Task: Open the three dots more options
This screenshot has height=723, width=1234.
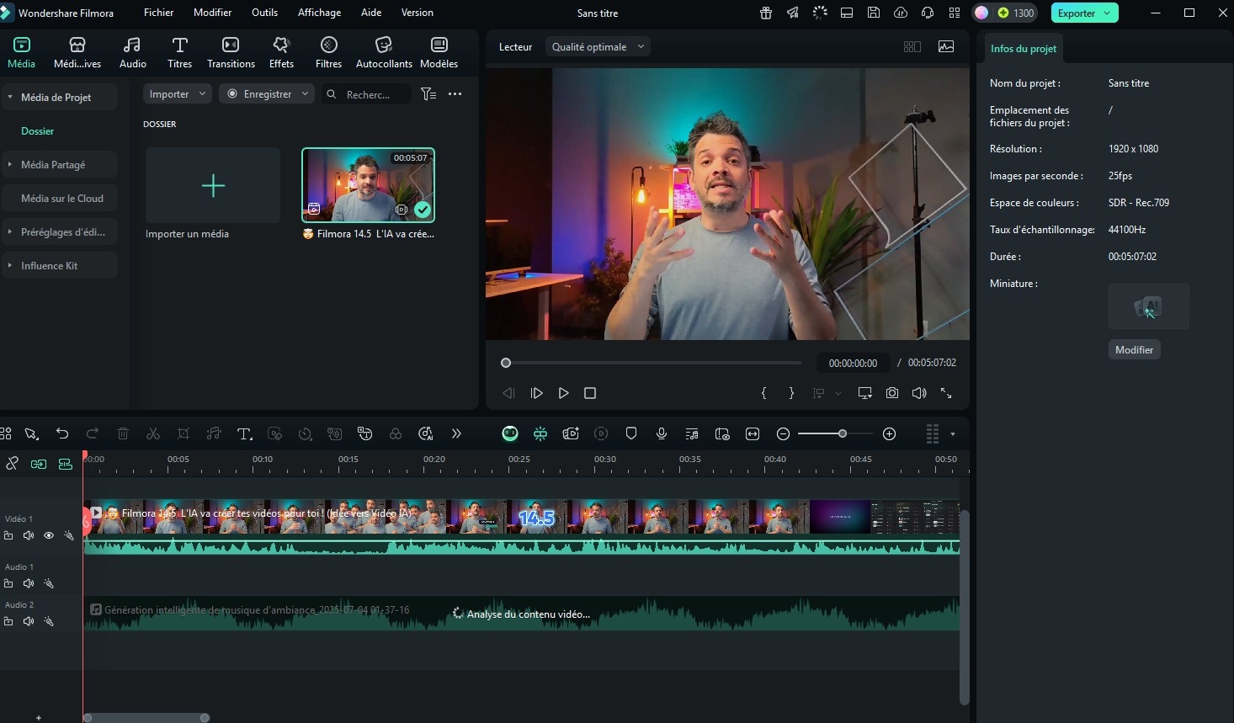Action: (x=455, y=94)
